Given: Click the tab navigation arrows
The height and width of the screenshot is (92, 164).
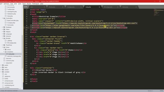Looking at the screenshot, I should [26, 7].
